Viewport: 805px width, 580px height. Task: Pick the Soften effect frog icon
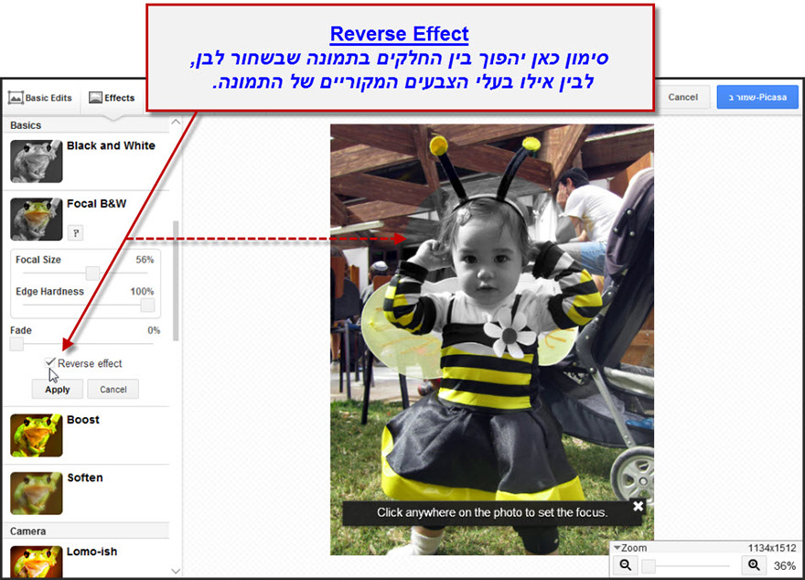click(36, 492)
